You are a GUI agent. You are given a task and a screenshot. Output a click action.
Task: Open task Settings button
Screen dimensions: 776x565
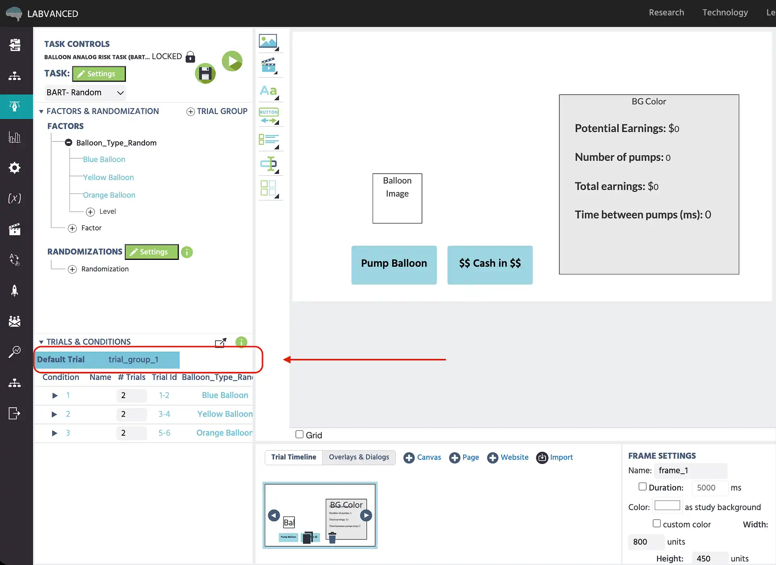click(x=99, y=74)
